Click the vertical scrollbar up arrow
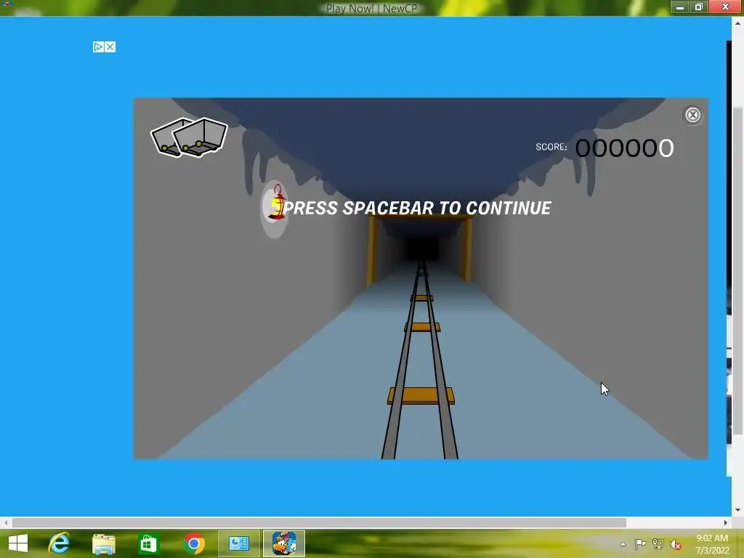This screenshot has width=744, height=558. click(x=738, y=23)
